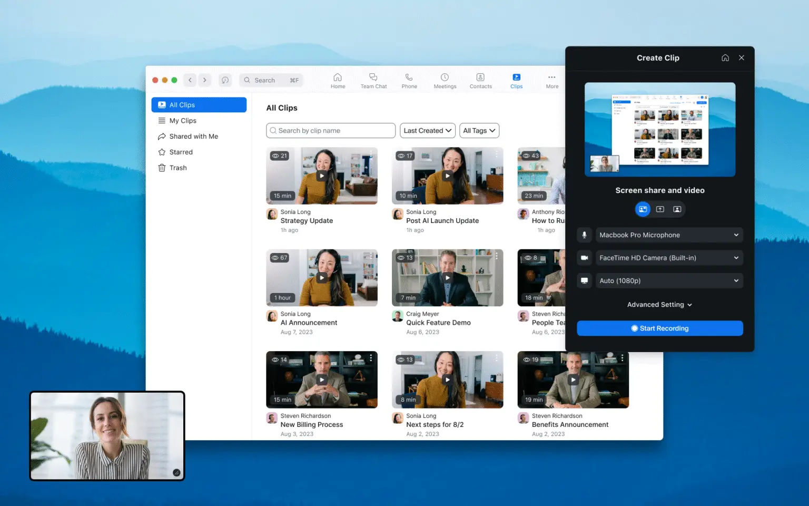The width and height of the screenshot is (809, 506).
Task: Open the Last Created sort dropdown
Action: click(x=427, y=131)
